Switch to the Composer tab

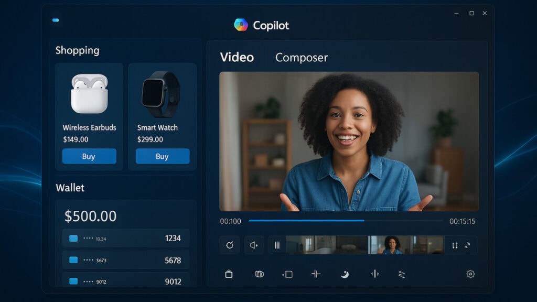point(302,58)
